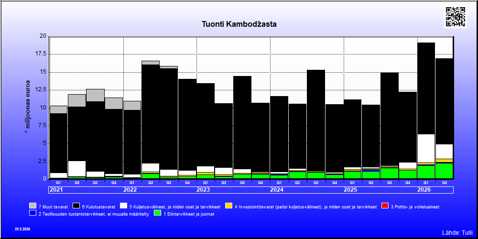Click legend label '4 Investointitavarat (paitsi kuljetusvälineet)'

pyautogui.click(x=306, y=206)
